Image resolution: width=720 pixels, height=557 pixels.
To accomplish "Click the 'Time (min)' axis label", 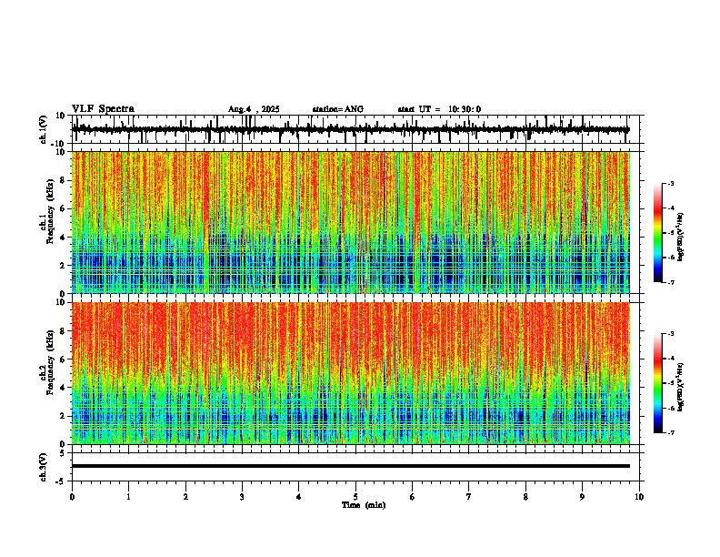I will [x=364, y=505].
